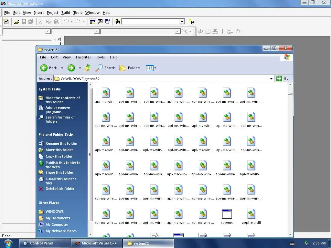Click the Save All icon in Visual C++

coord(31,22)
